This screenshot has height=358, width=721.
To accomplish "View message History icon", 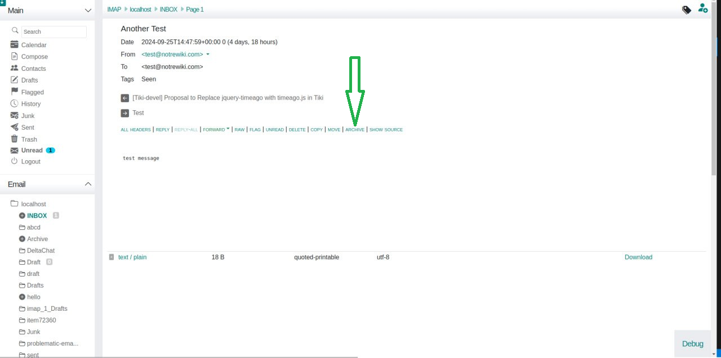I will (x=14, y=103).
